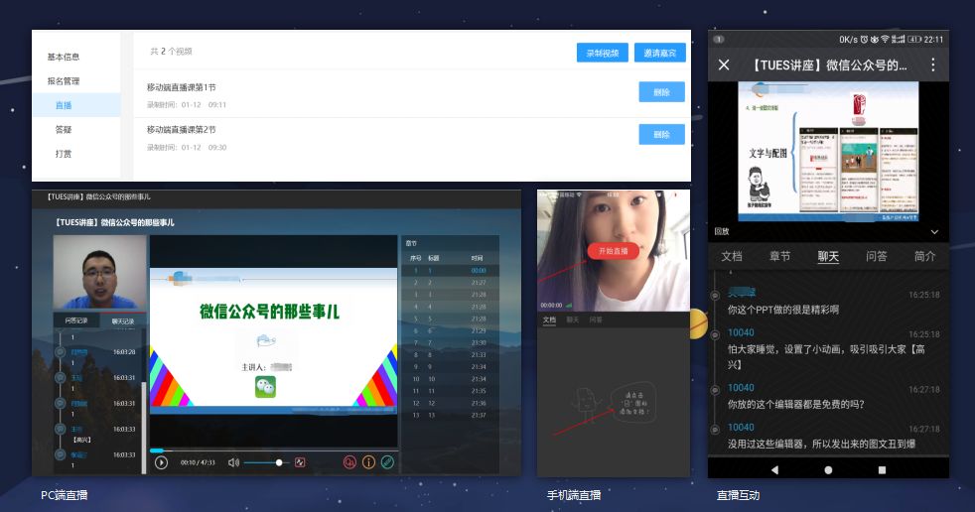Select 聊天 tab in phone replay
The width and height of the screenshot is (975, 512).
(x=828, y=256)
